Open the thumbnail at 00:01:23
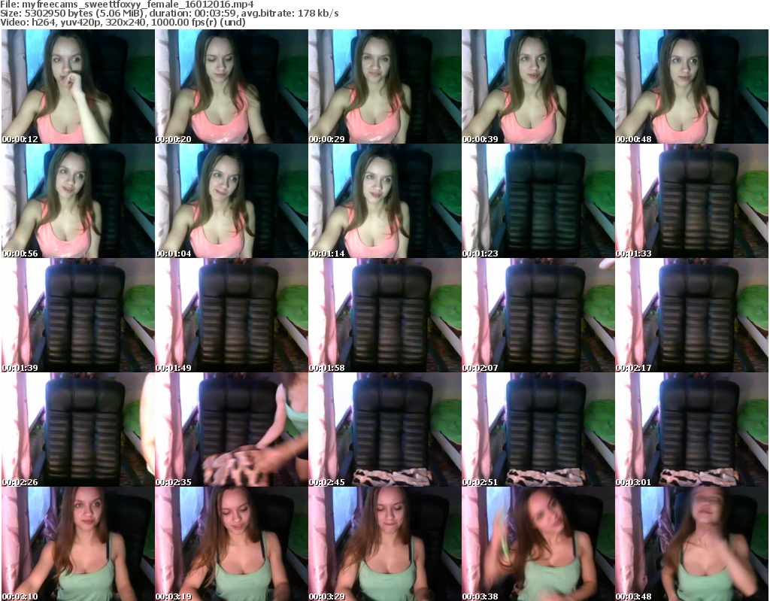The image size is (770, 601). (538, 201)
